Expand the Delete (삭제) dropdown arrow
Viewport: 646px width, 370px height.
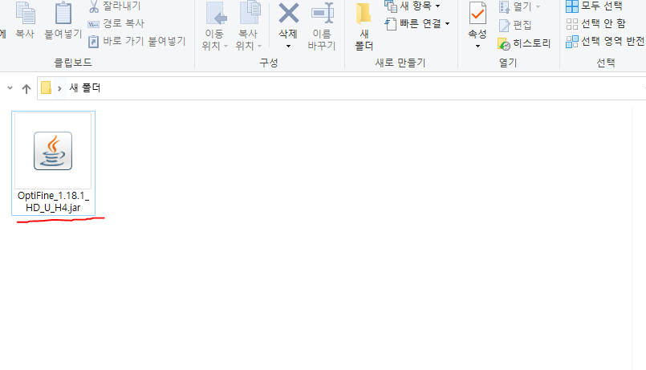(x=288, y=46)
